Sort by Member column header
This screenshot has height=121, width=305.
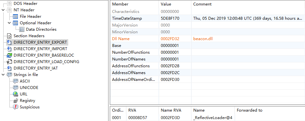pos(134,4)
